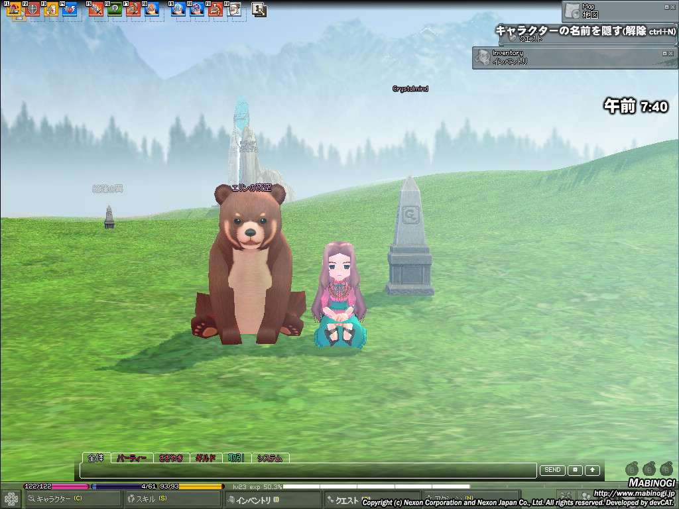Open the Map panel icon

[572, 11]
